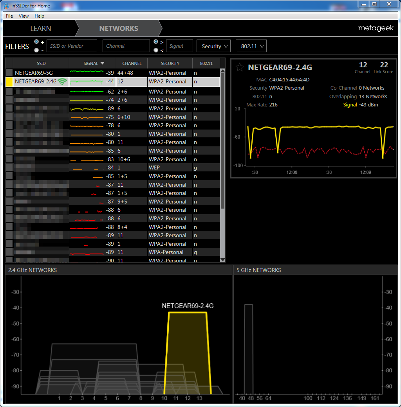Sort the list by CHANNEL column header

(x=132, y=63)
